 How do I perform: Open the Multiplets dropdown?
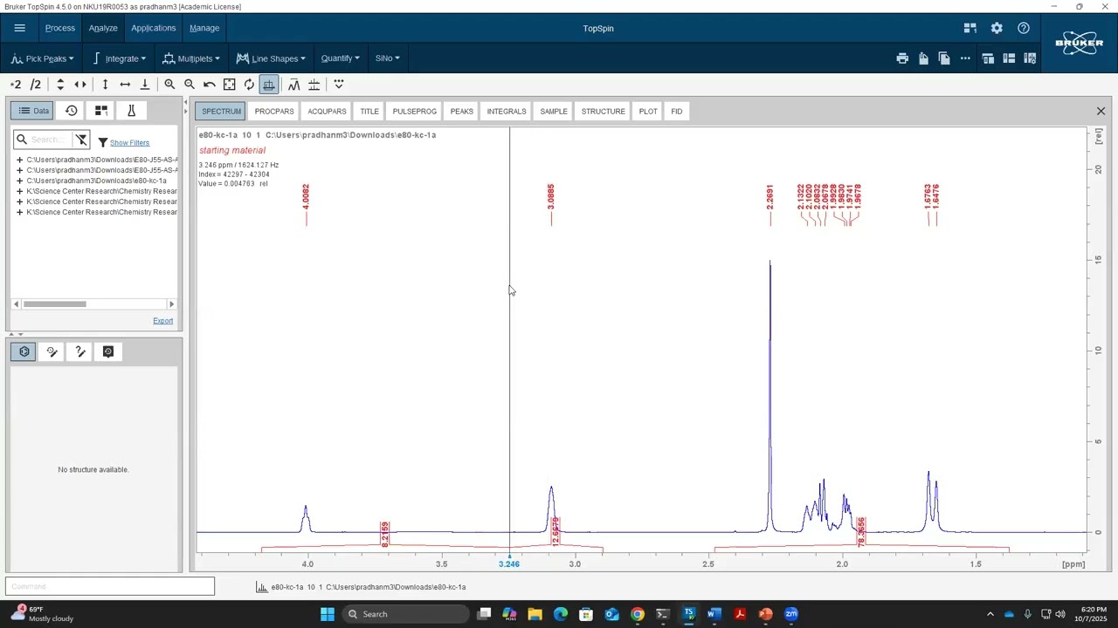191,58
